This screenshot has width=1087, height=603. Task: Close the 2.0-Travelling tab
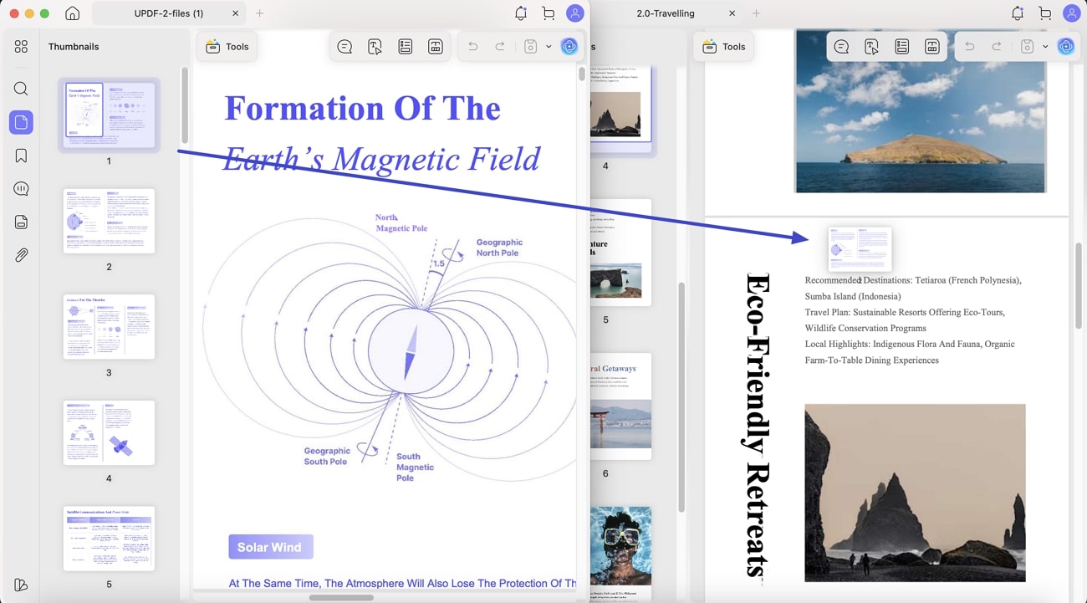pyautogui.click(x=732, y=13)
